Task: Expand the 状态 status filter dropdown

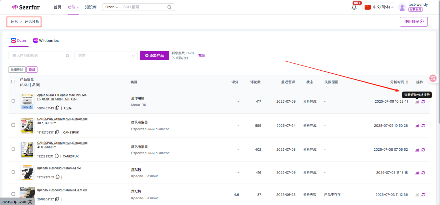Action: tap(106, 55)
